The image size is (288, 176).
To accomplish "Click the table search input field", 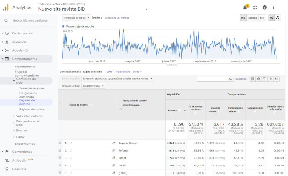I will (x=212, y=79).
